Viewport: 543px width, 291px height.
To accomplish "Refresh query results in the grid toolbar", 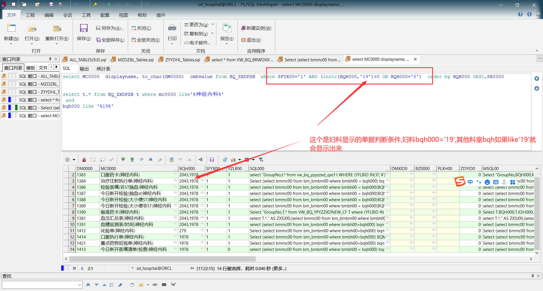I will [x=142, y=160].
